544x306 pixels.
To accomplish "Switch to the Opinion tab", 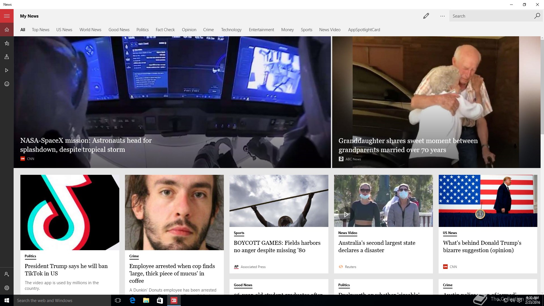I will tap(189, 30).
